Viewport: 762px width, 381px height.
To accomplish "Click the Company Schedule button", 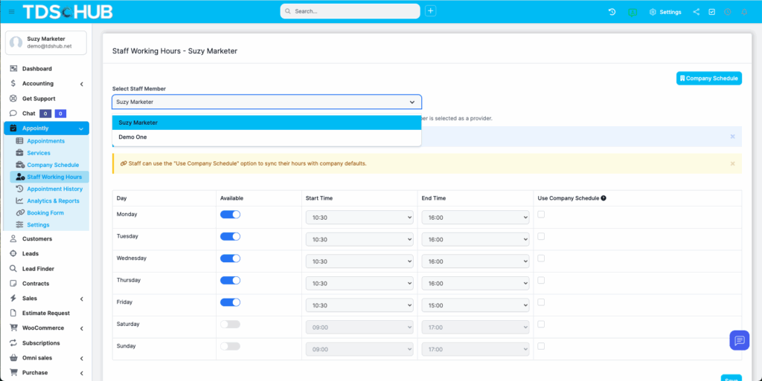I will click(708, 78).
